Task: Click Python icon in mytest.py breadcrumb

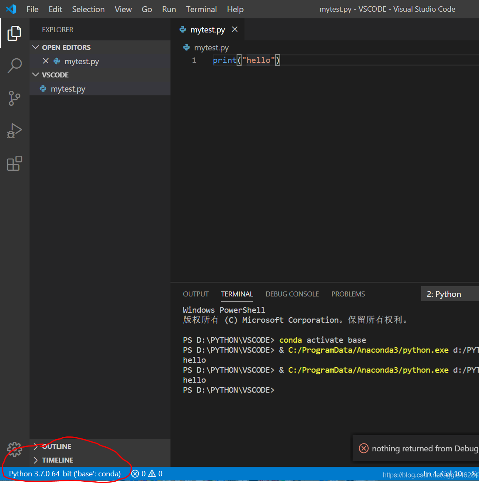Action: click(186, 47)
